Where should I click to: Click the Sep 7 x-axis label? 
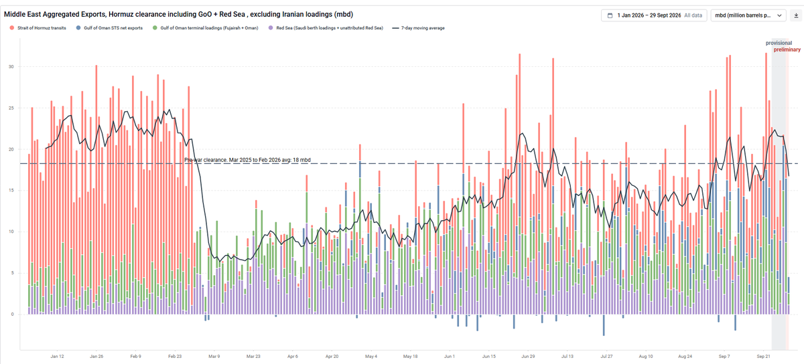click(724, 357)
